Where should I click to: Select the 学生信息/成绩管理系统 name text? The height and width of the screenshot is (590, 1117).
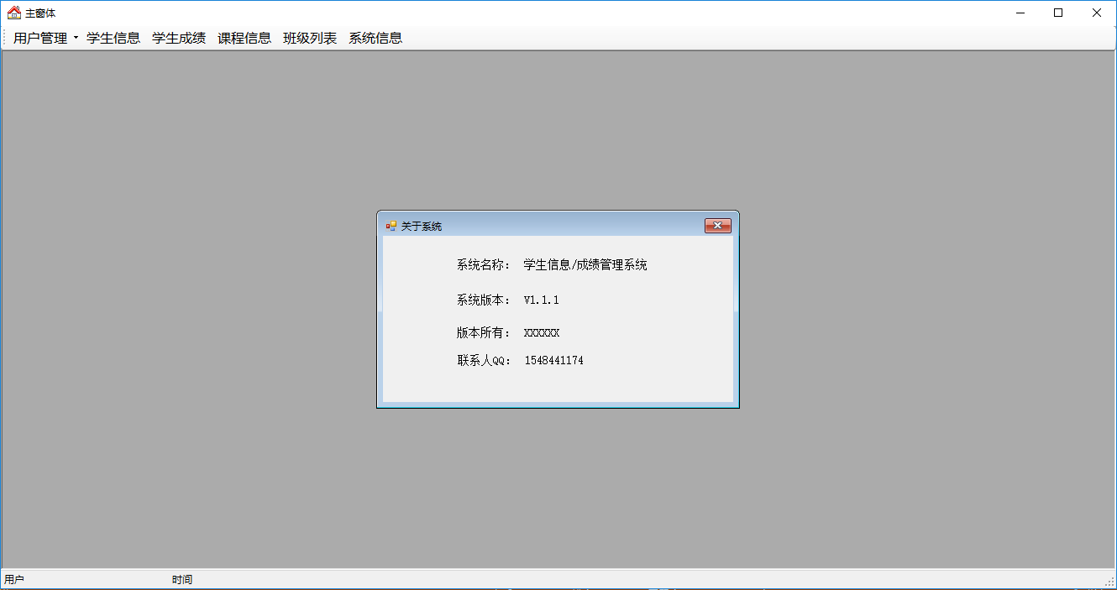pos(585,265)
